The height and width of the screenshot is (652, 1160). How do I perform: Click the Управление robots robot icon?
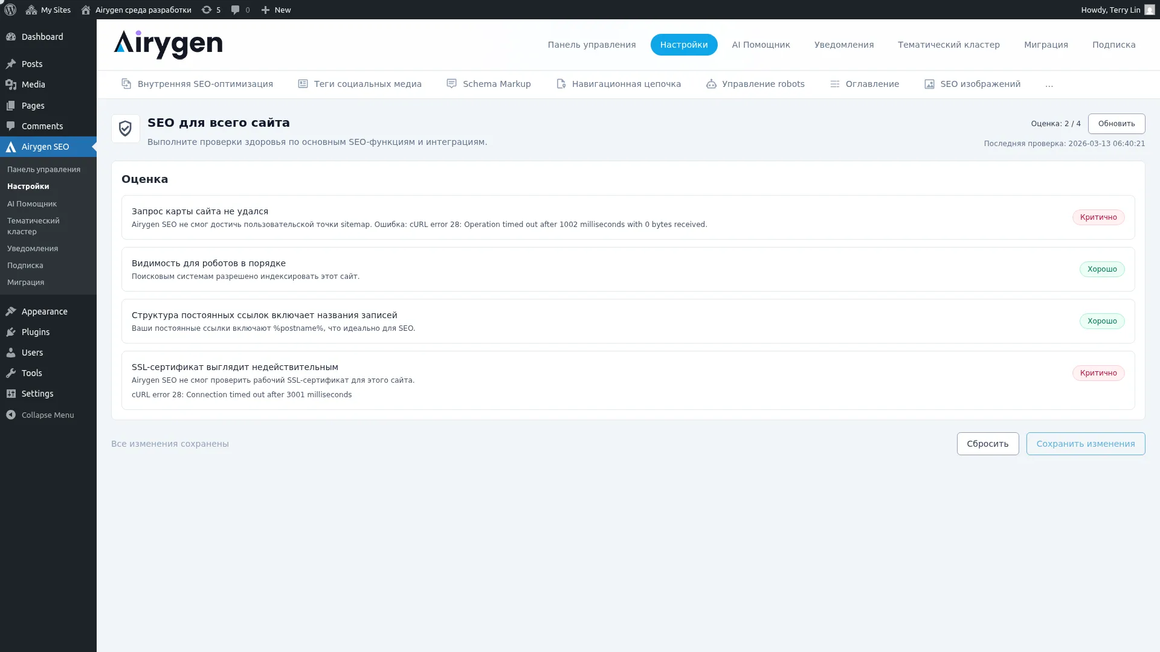click(x=711, y=84)
